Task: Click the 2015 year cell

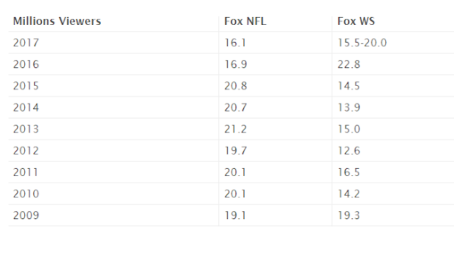Action: click(26, 86)
